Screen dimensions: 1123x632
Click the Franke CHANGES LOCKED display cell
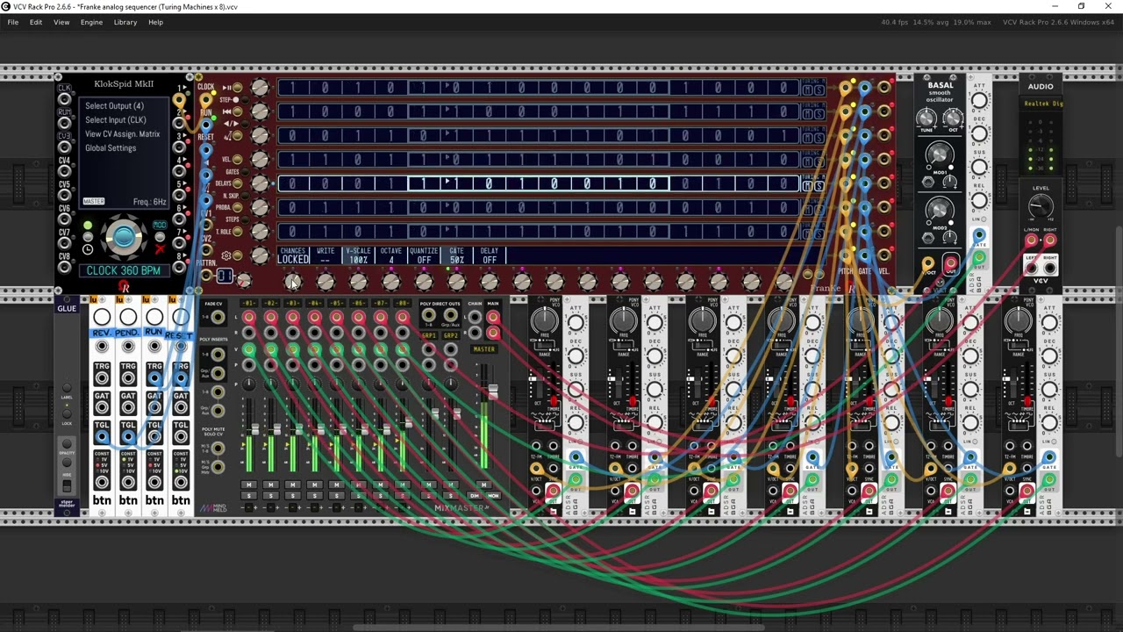coord(293,255)
